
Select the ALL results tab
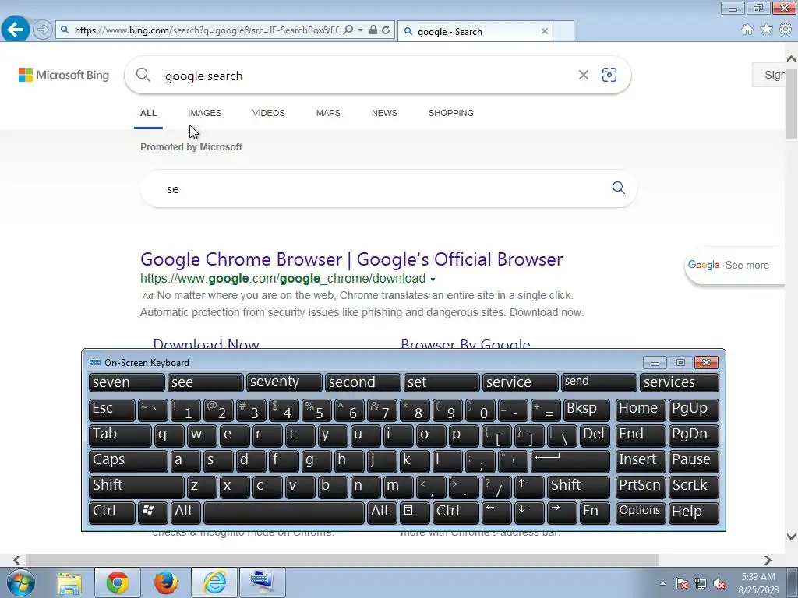coord(149,113)
